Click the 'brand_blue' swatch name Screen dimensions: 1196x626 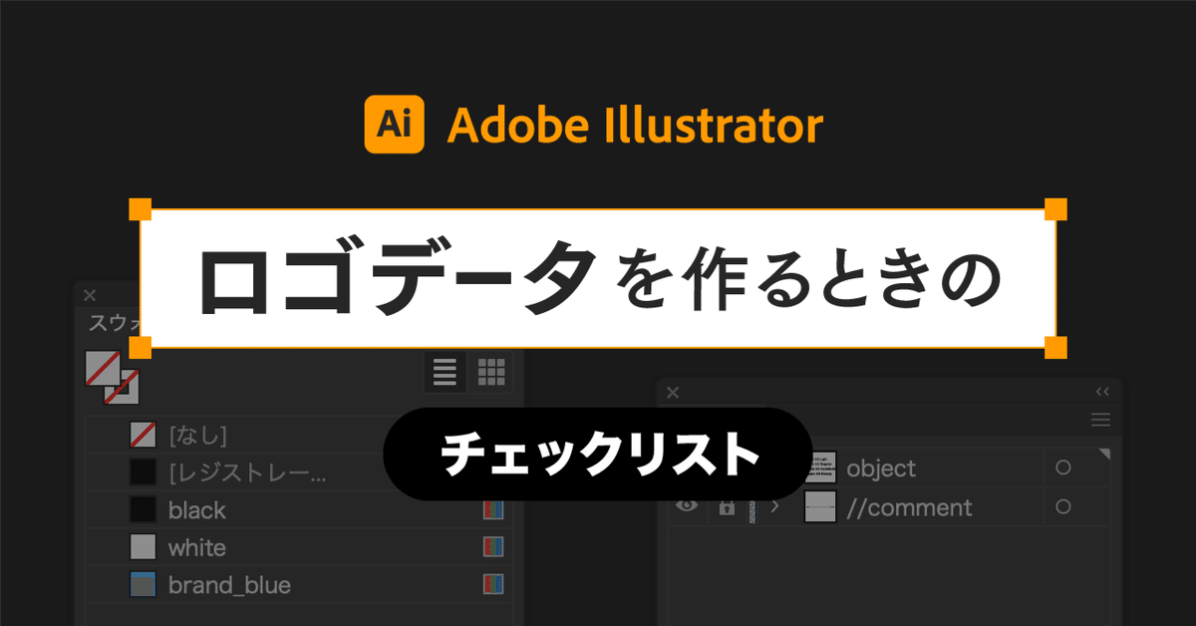(x=229, y=585)
